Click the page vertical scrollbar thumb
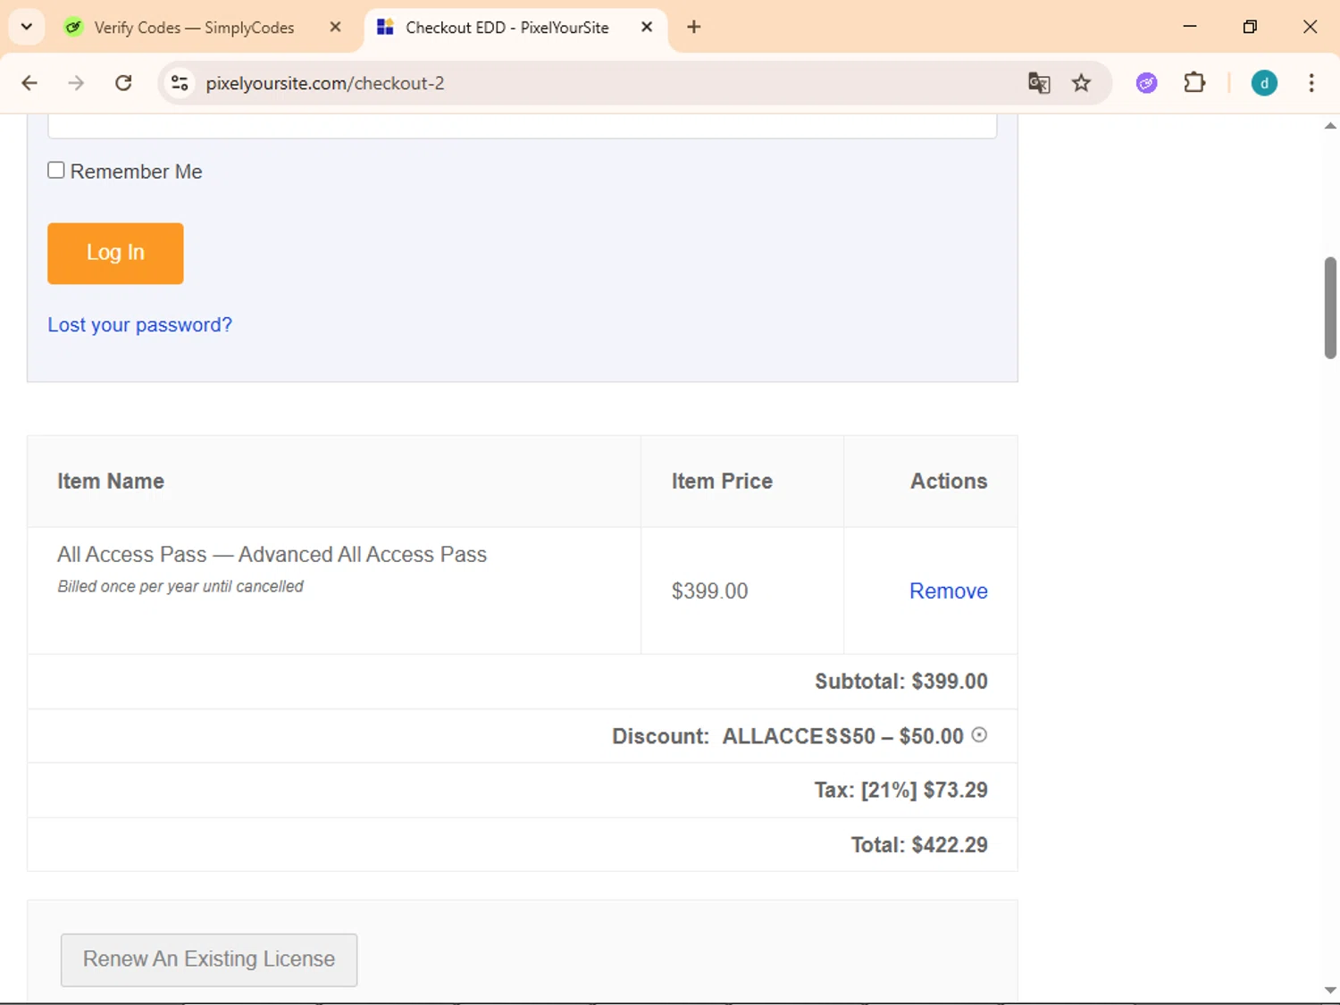The height and width of the screenshot is (1005, 1340). [x=1330, y=307]
